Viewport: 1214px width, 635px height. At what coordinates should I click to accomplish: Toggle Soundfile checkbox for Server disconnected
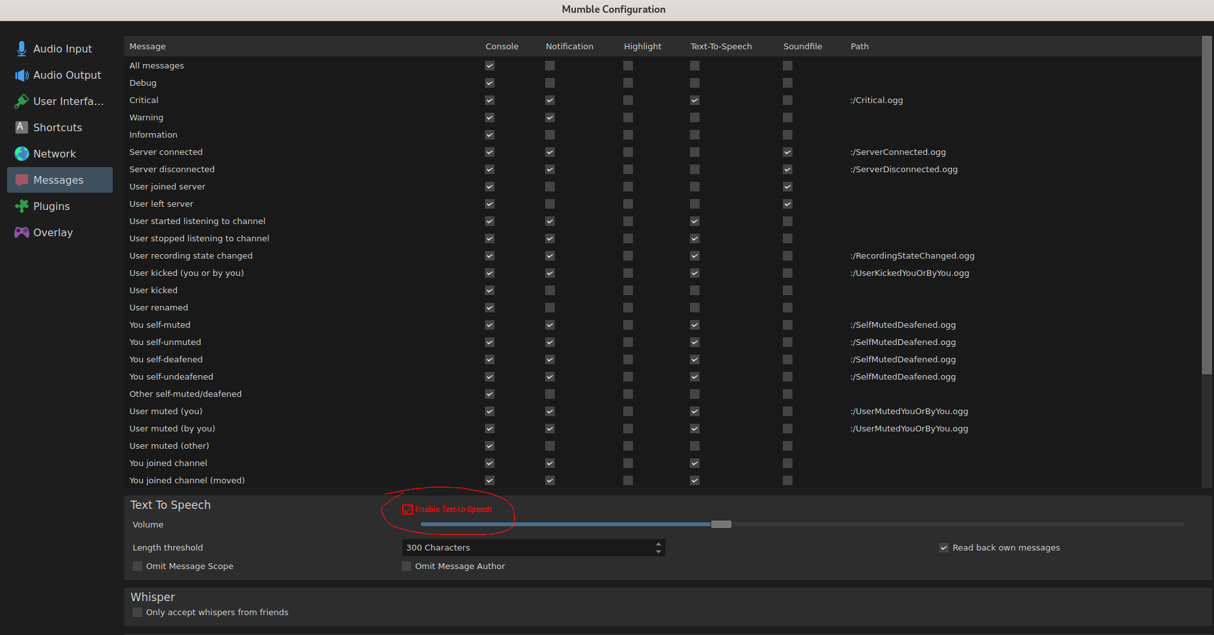787,169
